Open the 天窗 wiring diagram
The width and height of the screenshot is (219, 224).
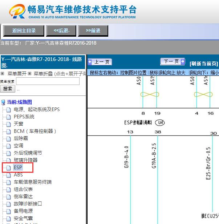tap(19, 124)
